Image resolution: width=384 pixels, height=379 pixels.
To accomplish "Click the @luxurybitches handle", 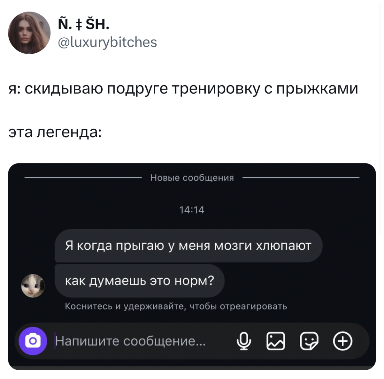I will coord(107,42).
